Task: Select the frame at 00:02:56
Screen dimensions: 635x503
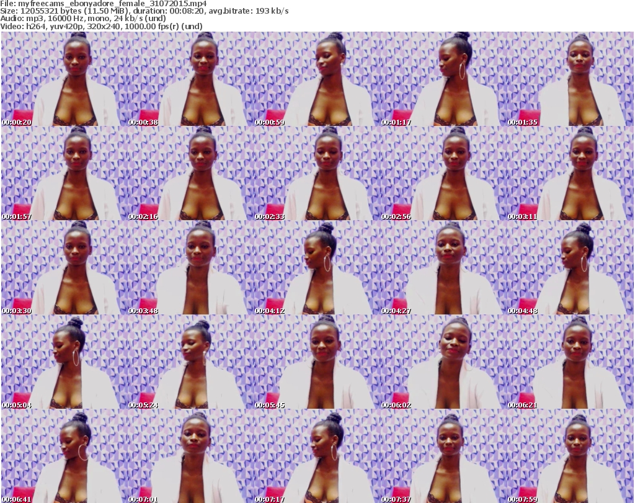Action: 444,173
